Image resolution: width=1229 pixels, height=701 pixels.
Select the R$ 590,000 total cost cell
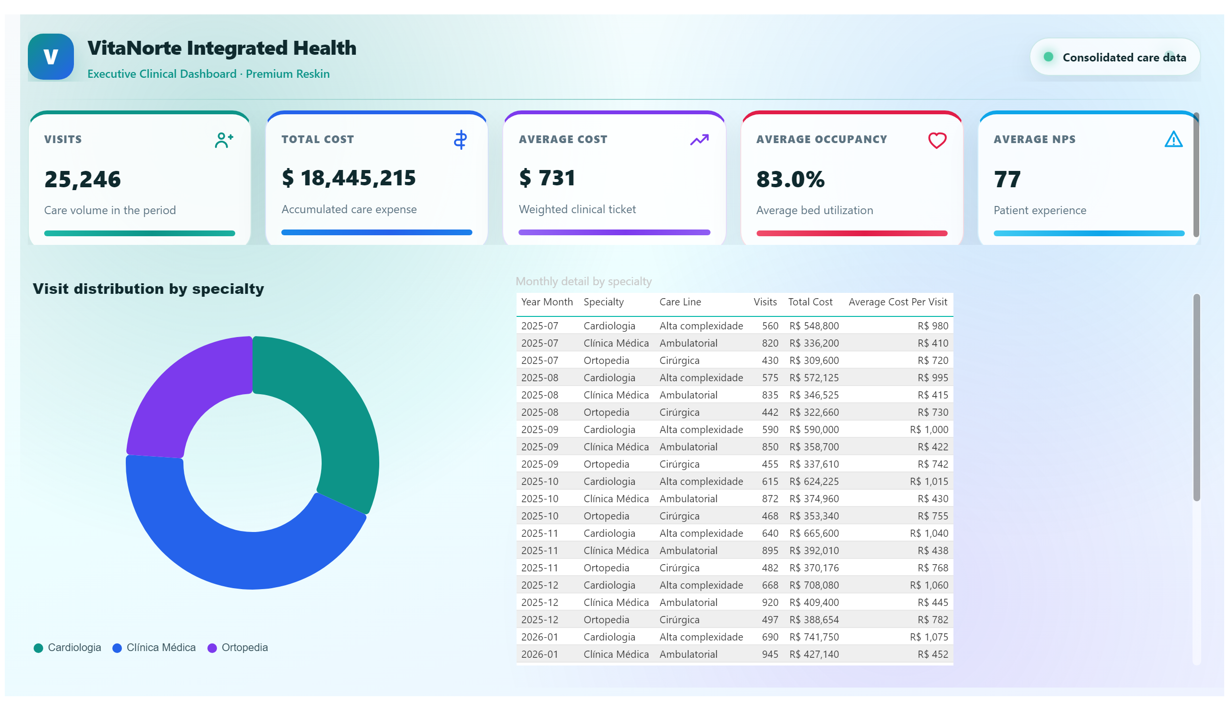pyautogui.click(x=814, y=430)
